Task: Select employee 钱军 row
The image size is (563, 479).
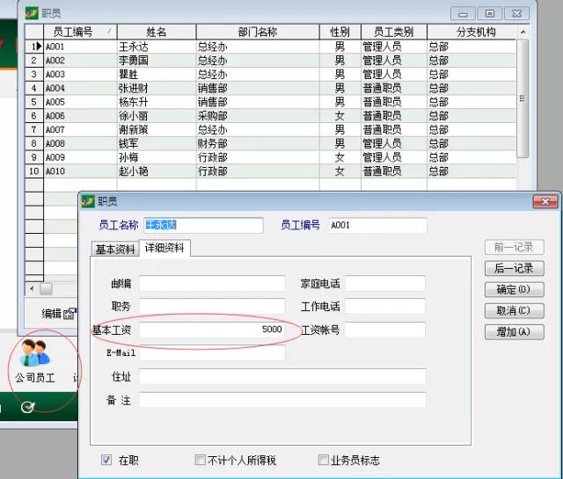Action: (x=271, y=143)
